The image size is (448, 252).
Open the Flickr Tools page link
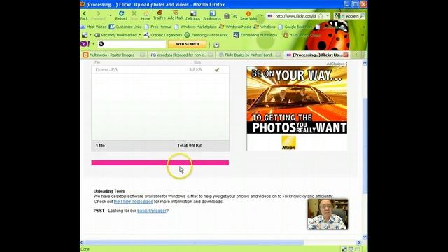click(x=134, y=202)
